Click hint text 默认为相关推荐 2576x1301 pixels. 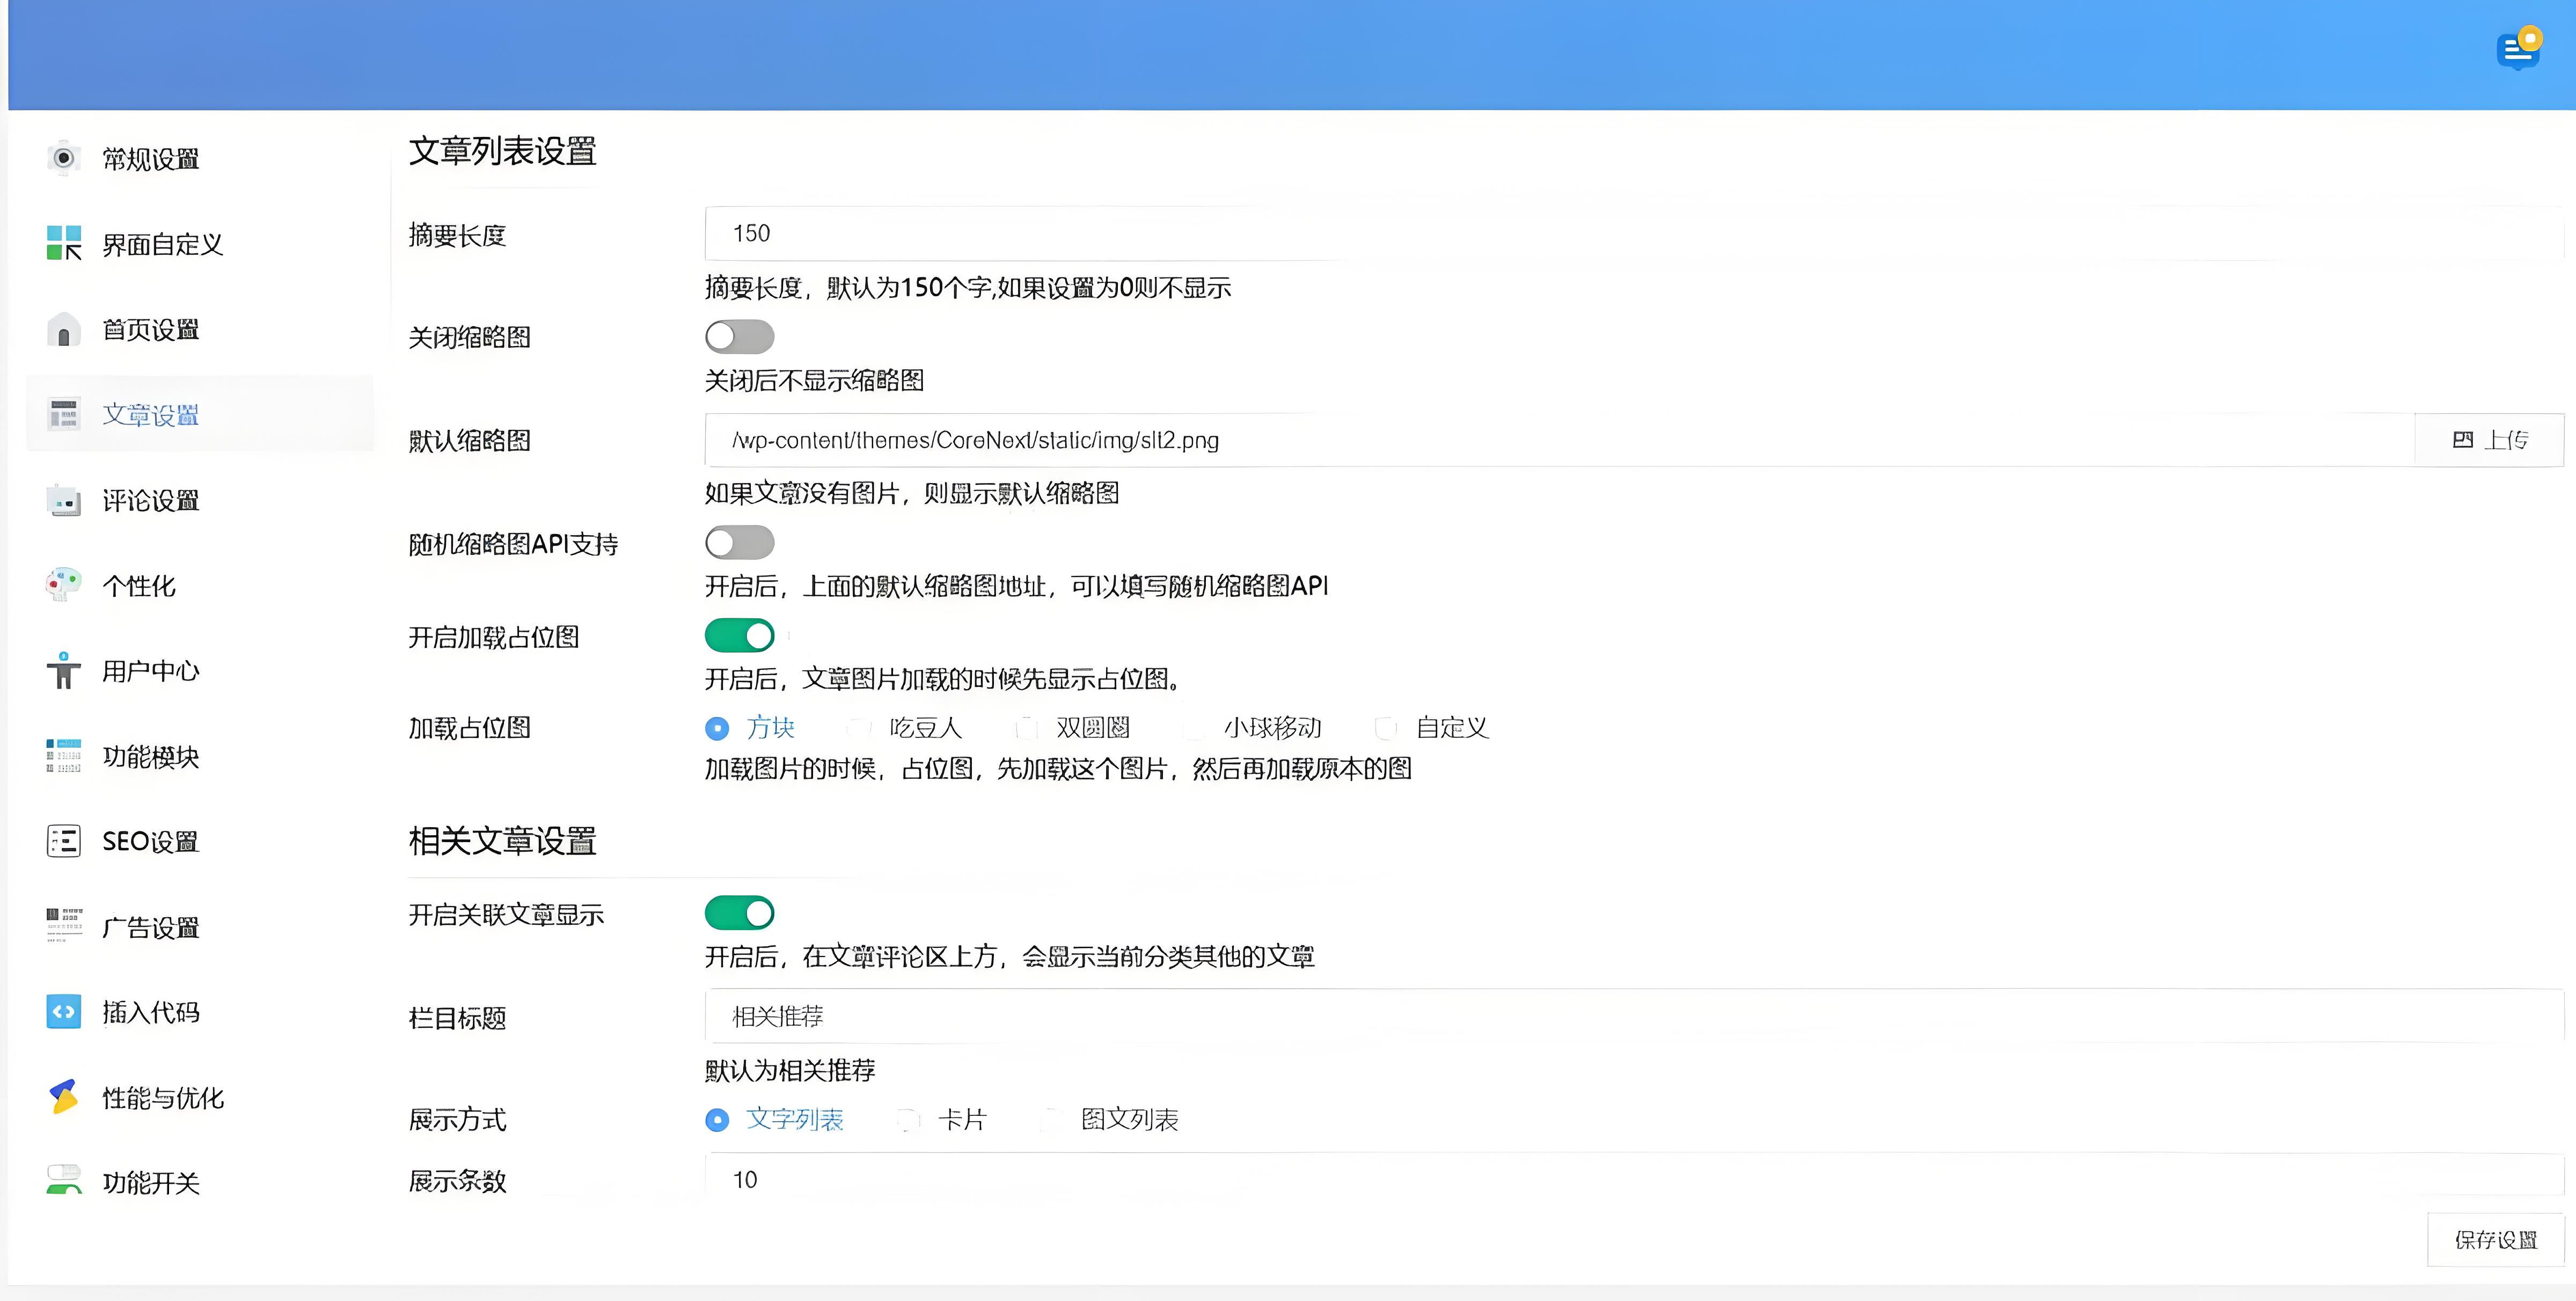(x=790, y=1070)
